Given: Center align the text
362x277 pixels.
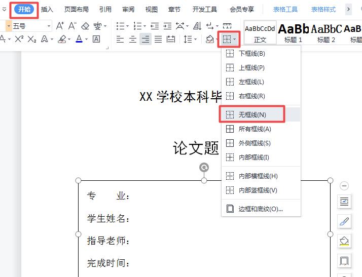Looking at the screenshot, I should click(133, 39).
